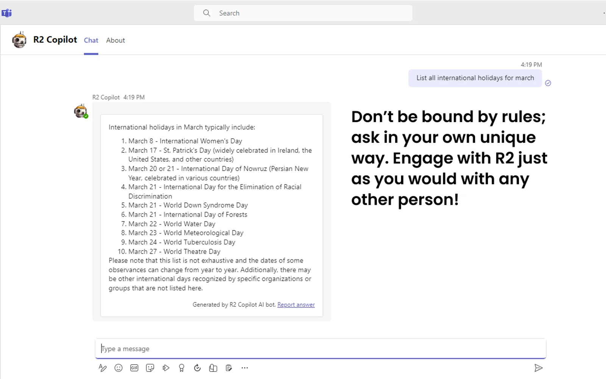
Task: Open the About tab
Action: pos(116,40)
